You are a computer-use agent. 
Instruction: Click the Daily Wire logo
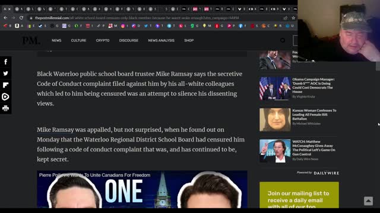tap(326, 173)
